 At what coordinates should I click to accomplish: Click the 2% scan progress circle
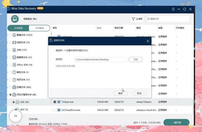coord(16,116)
